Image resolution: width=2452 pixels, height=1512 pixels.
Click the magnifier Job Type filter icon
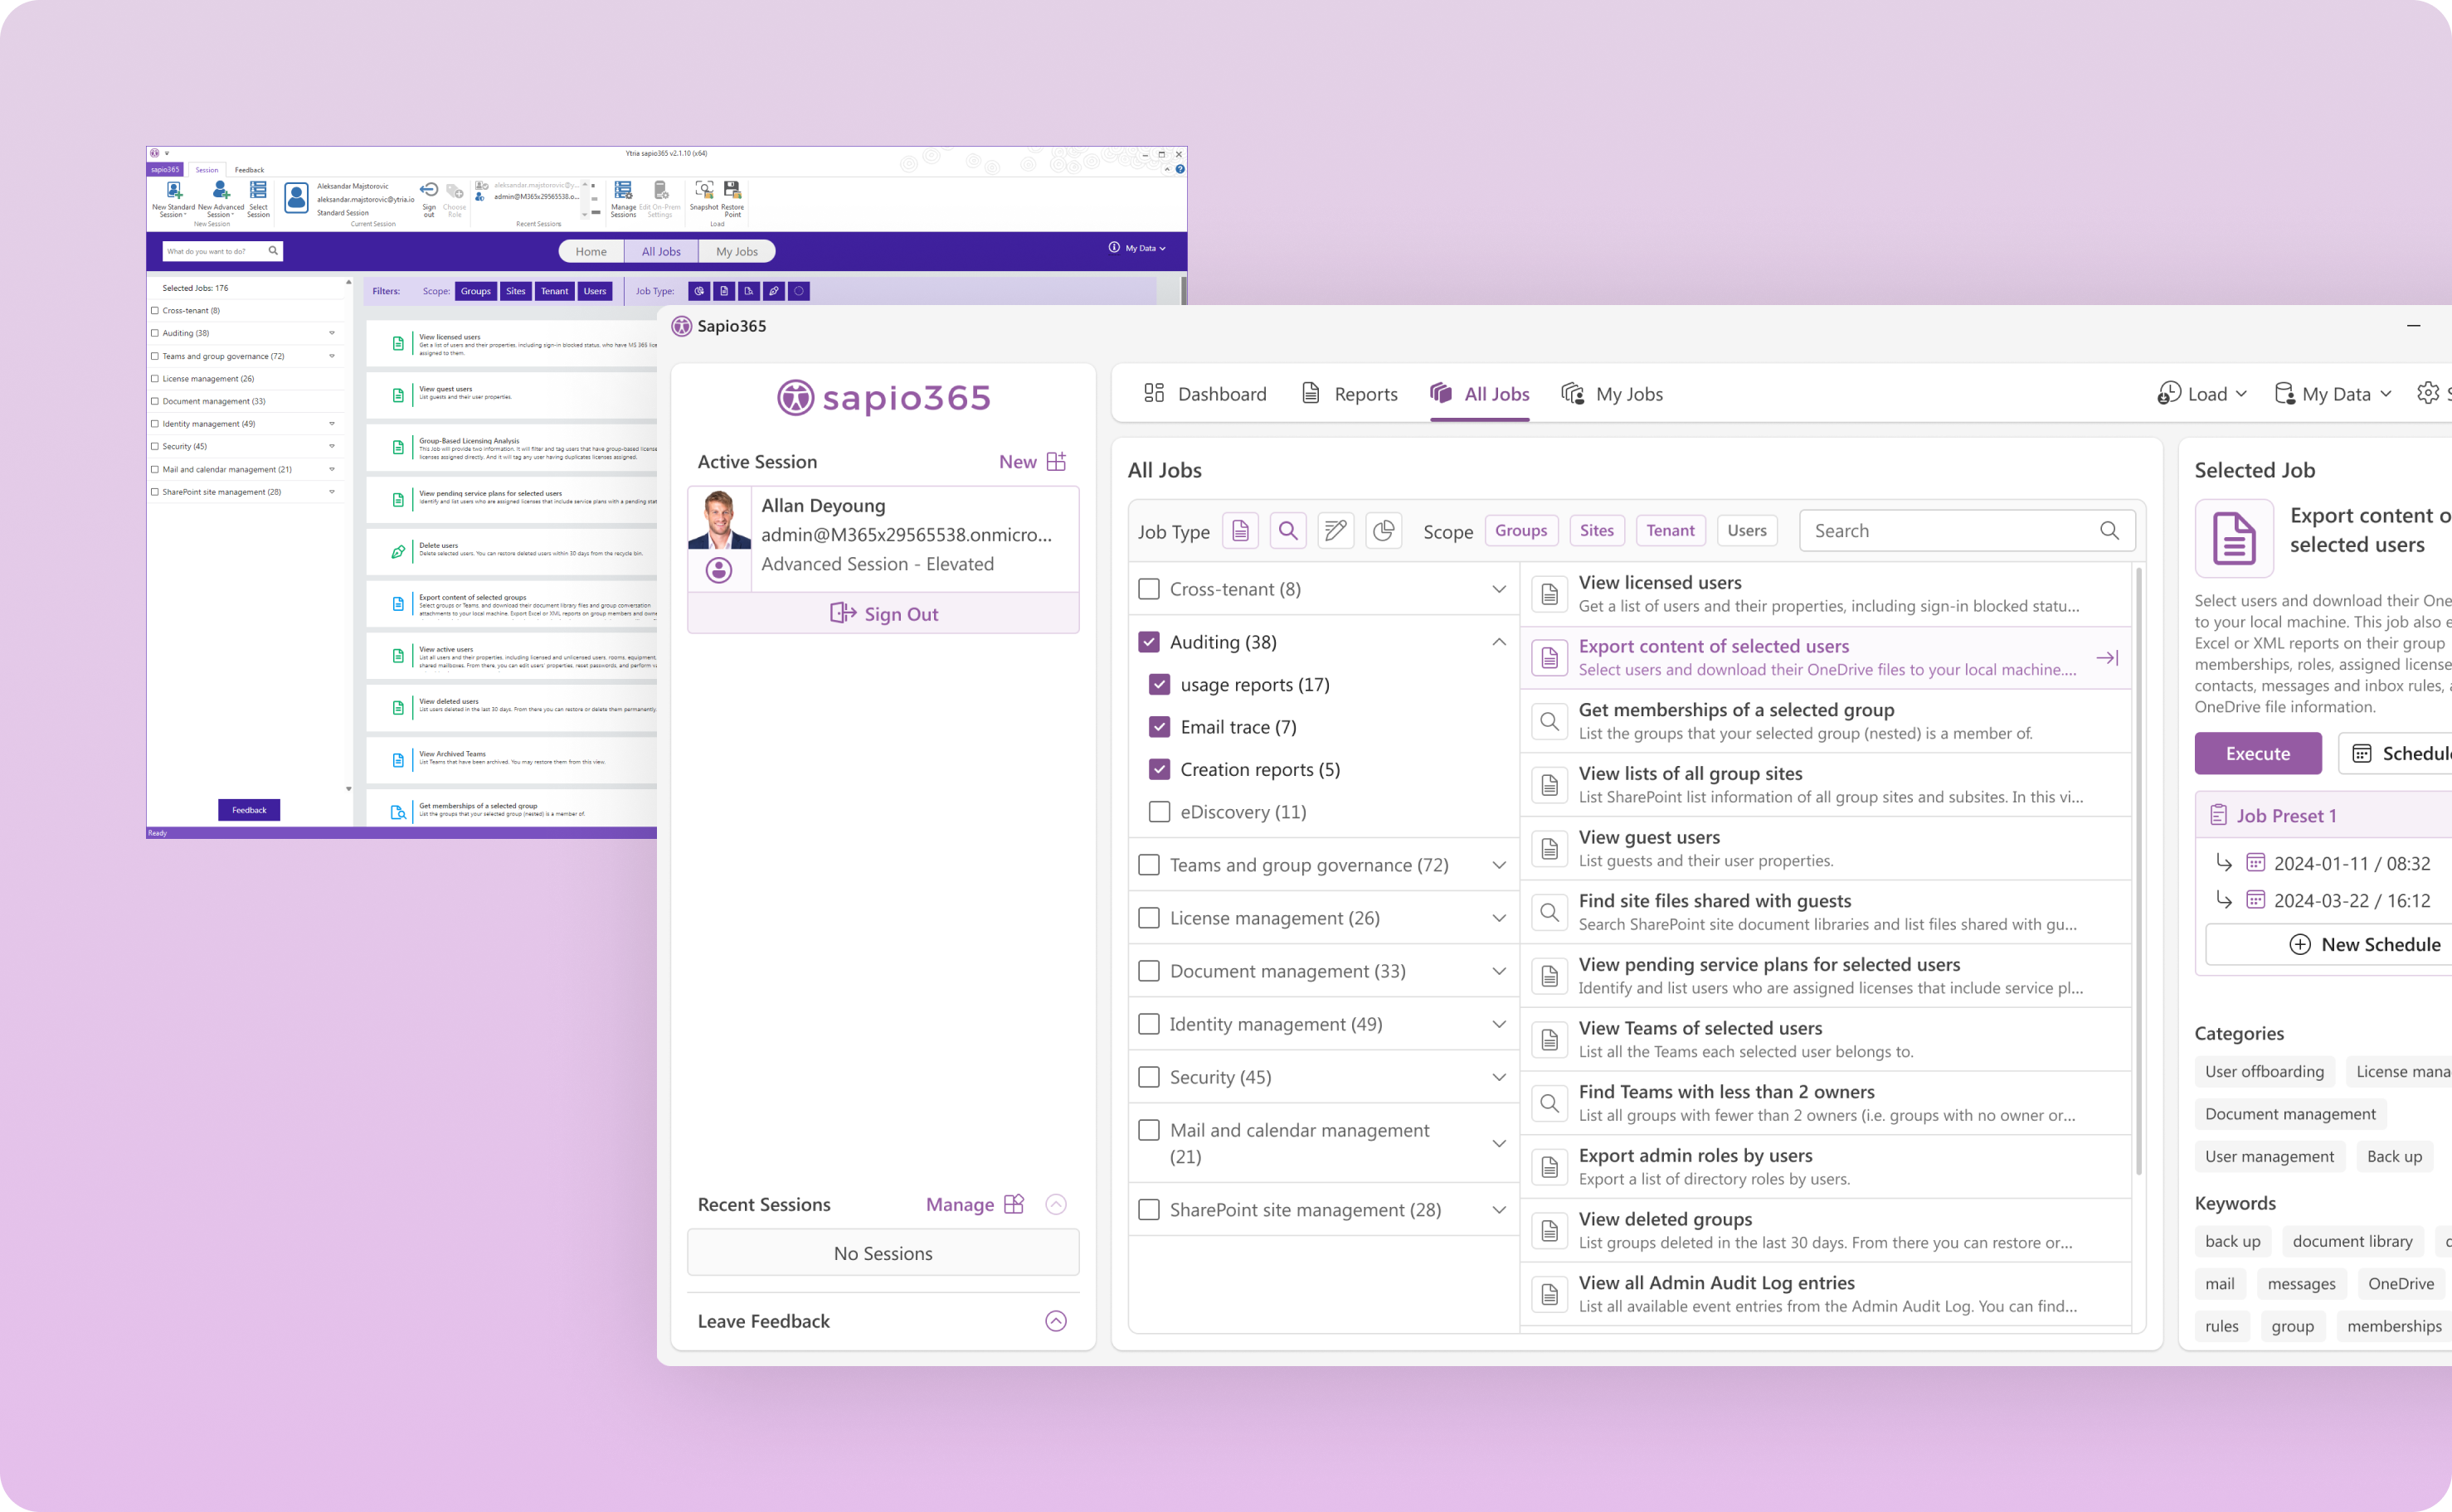click(1288, 531)
